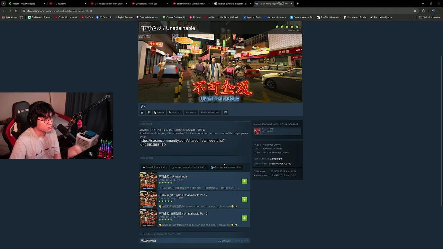This screenshot has width=443, height=249.
Task: Reload the current page
Action: pos(16,11)
